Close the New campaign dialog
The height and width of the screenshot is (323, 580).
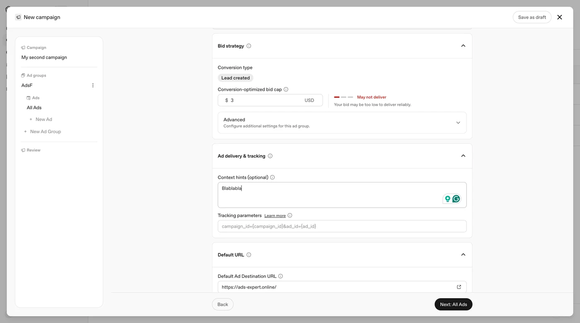coord(560,17)
